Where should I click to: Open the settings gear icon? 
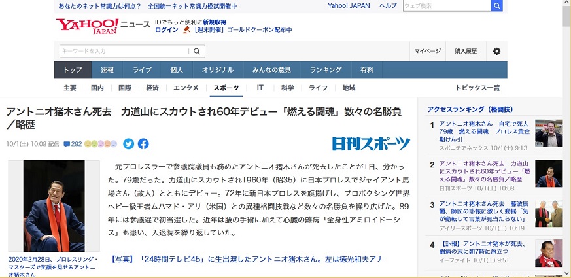click(496, 52)
